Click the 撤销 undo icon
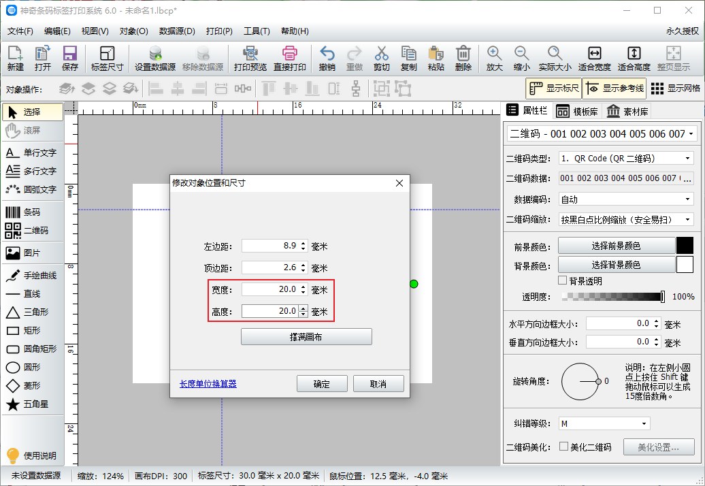 click(327, 59)
